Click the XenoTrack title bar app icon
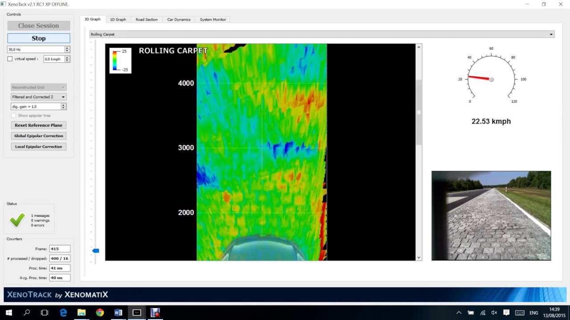 (x=3, y=4)
